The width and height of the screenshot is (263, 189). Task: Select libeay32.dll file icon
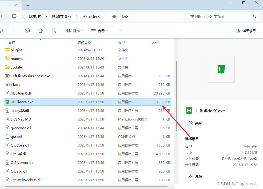click(x=7, y=111)
